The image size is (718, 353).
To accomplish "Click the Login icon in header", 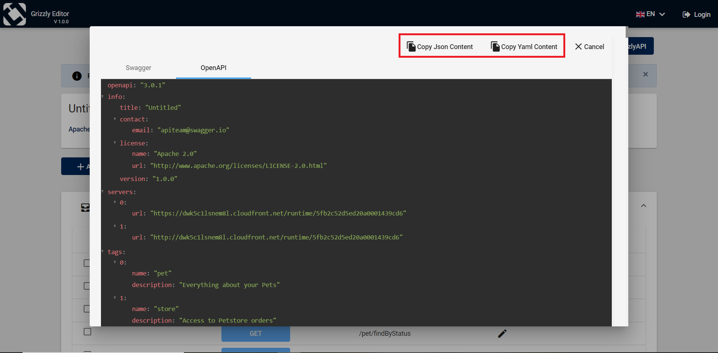I will 686,15.
